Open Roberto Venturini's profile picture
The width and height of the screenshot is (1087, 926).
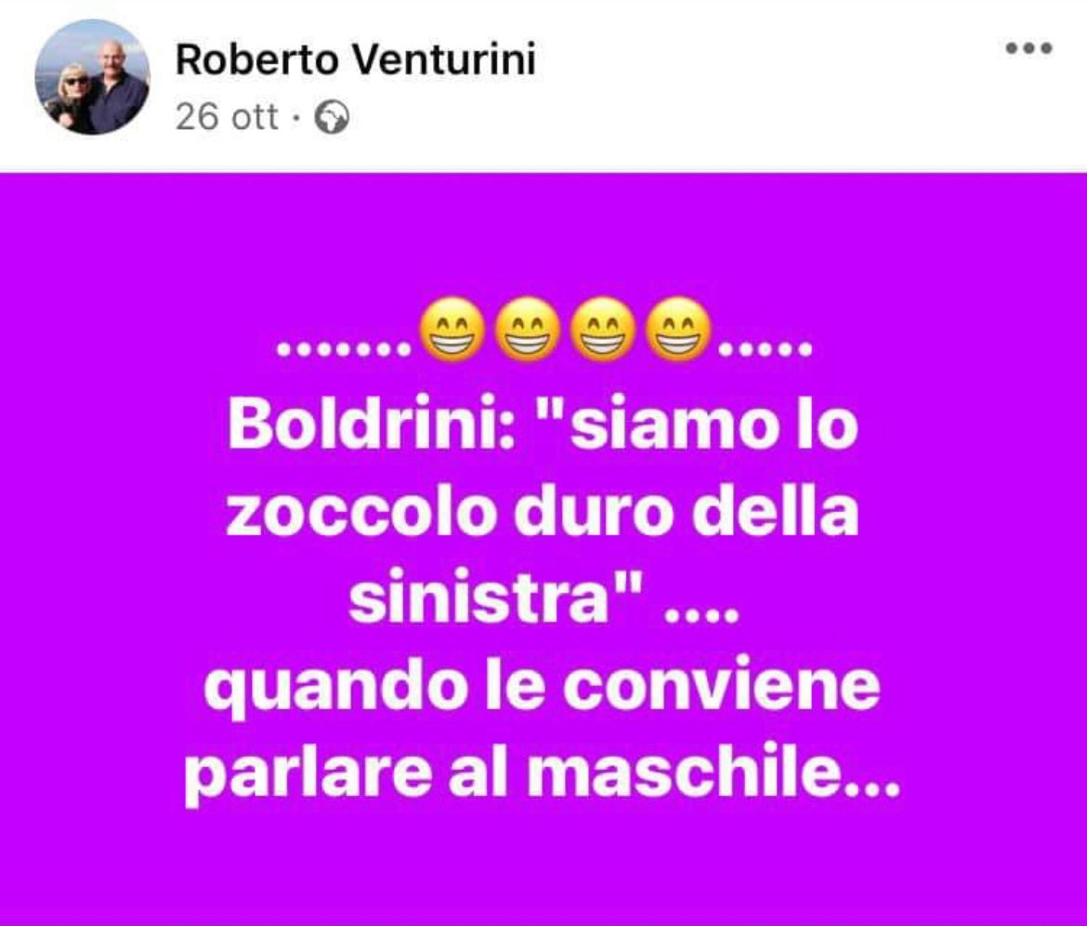pyautogui.click(x=92, y=77)
